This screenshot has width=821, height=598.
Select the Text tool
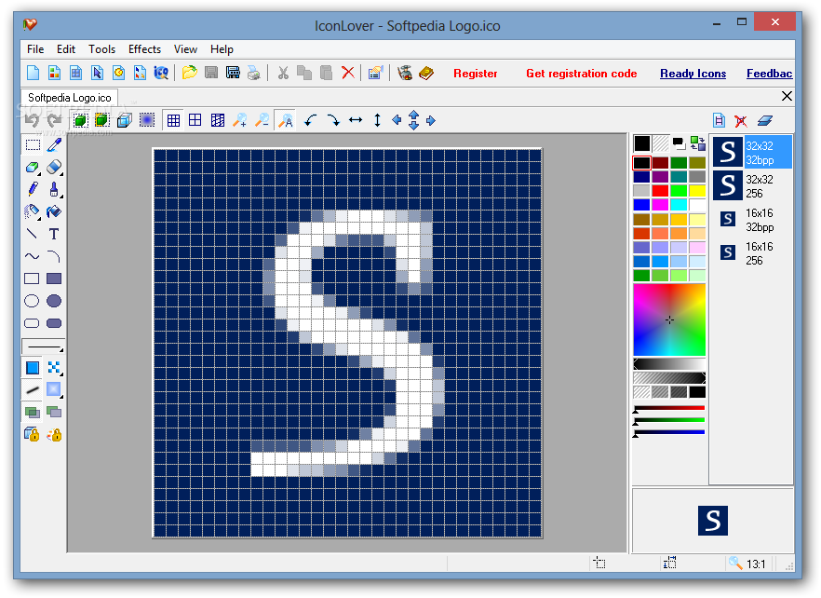coord(54,234)
